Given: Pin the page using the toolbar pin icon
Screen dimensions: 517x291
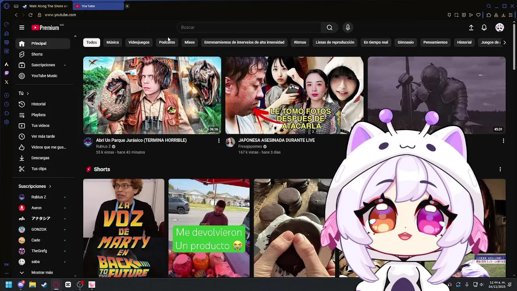Looking at the screenshot, I should pos(449,15).
